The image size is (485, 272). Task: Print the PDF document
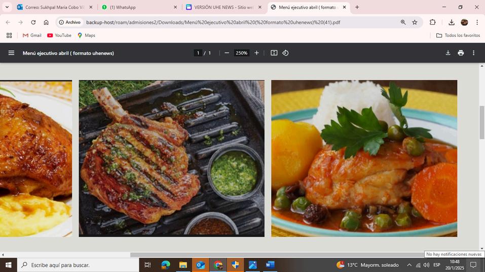pos(461,53)
